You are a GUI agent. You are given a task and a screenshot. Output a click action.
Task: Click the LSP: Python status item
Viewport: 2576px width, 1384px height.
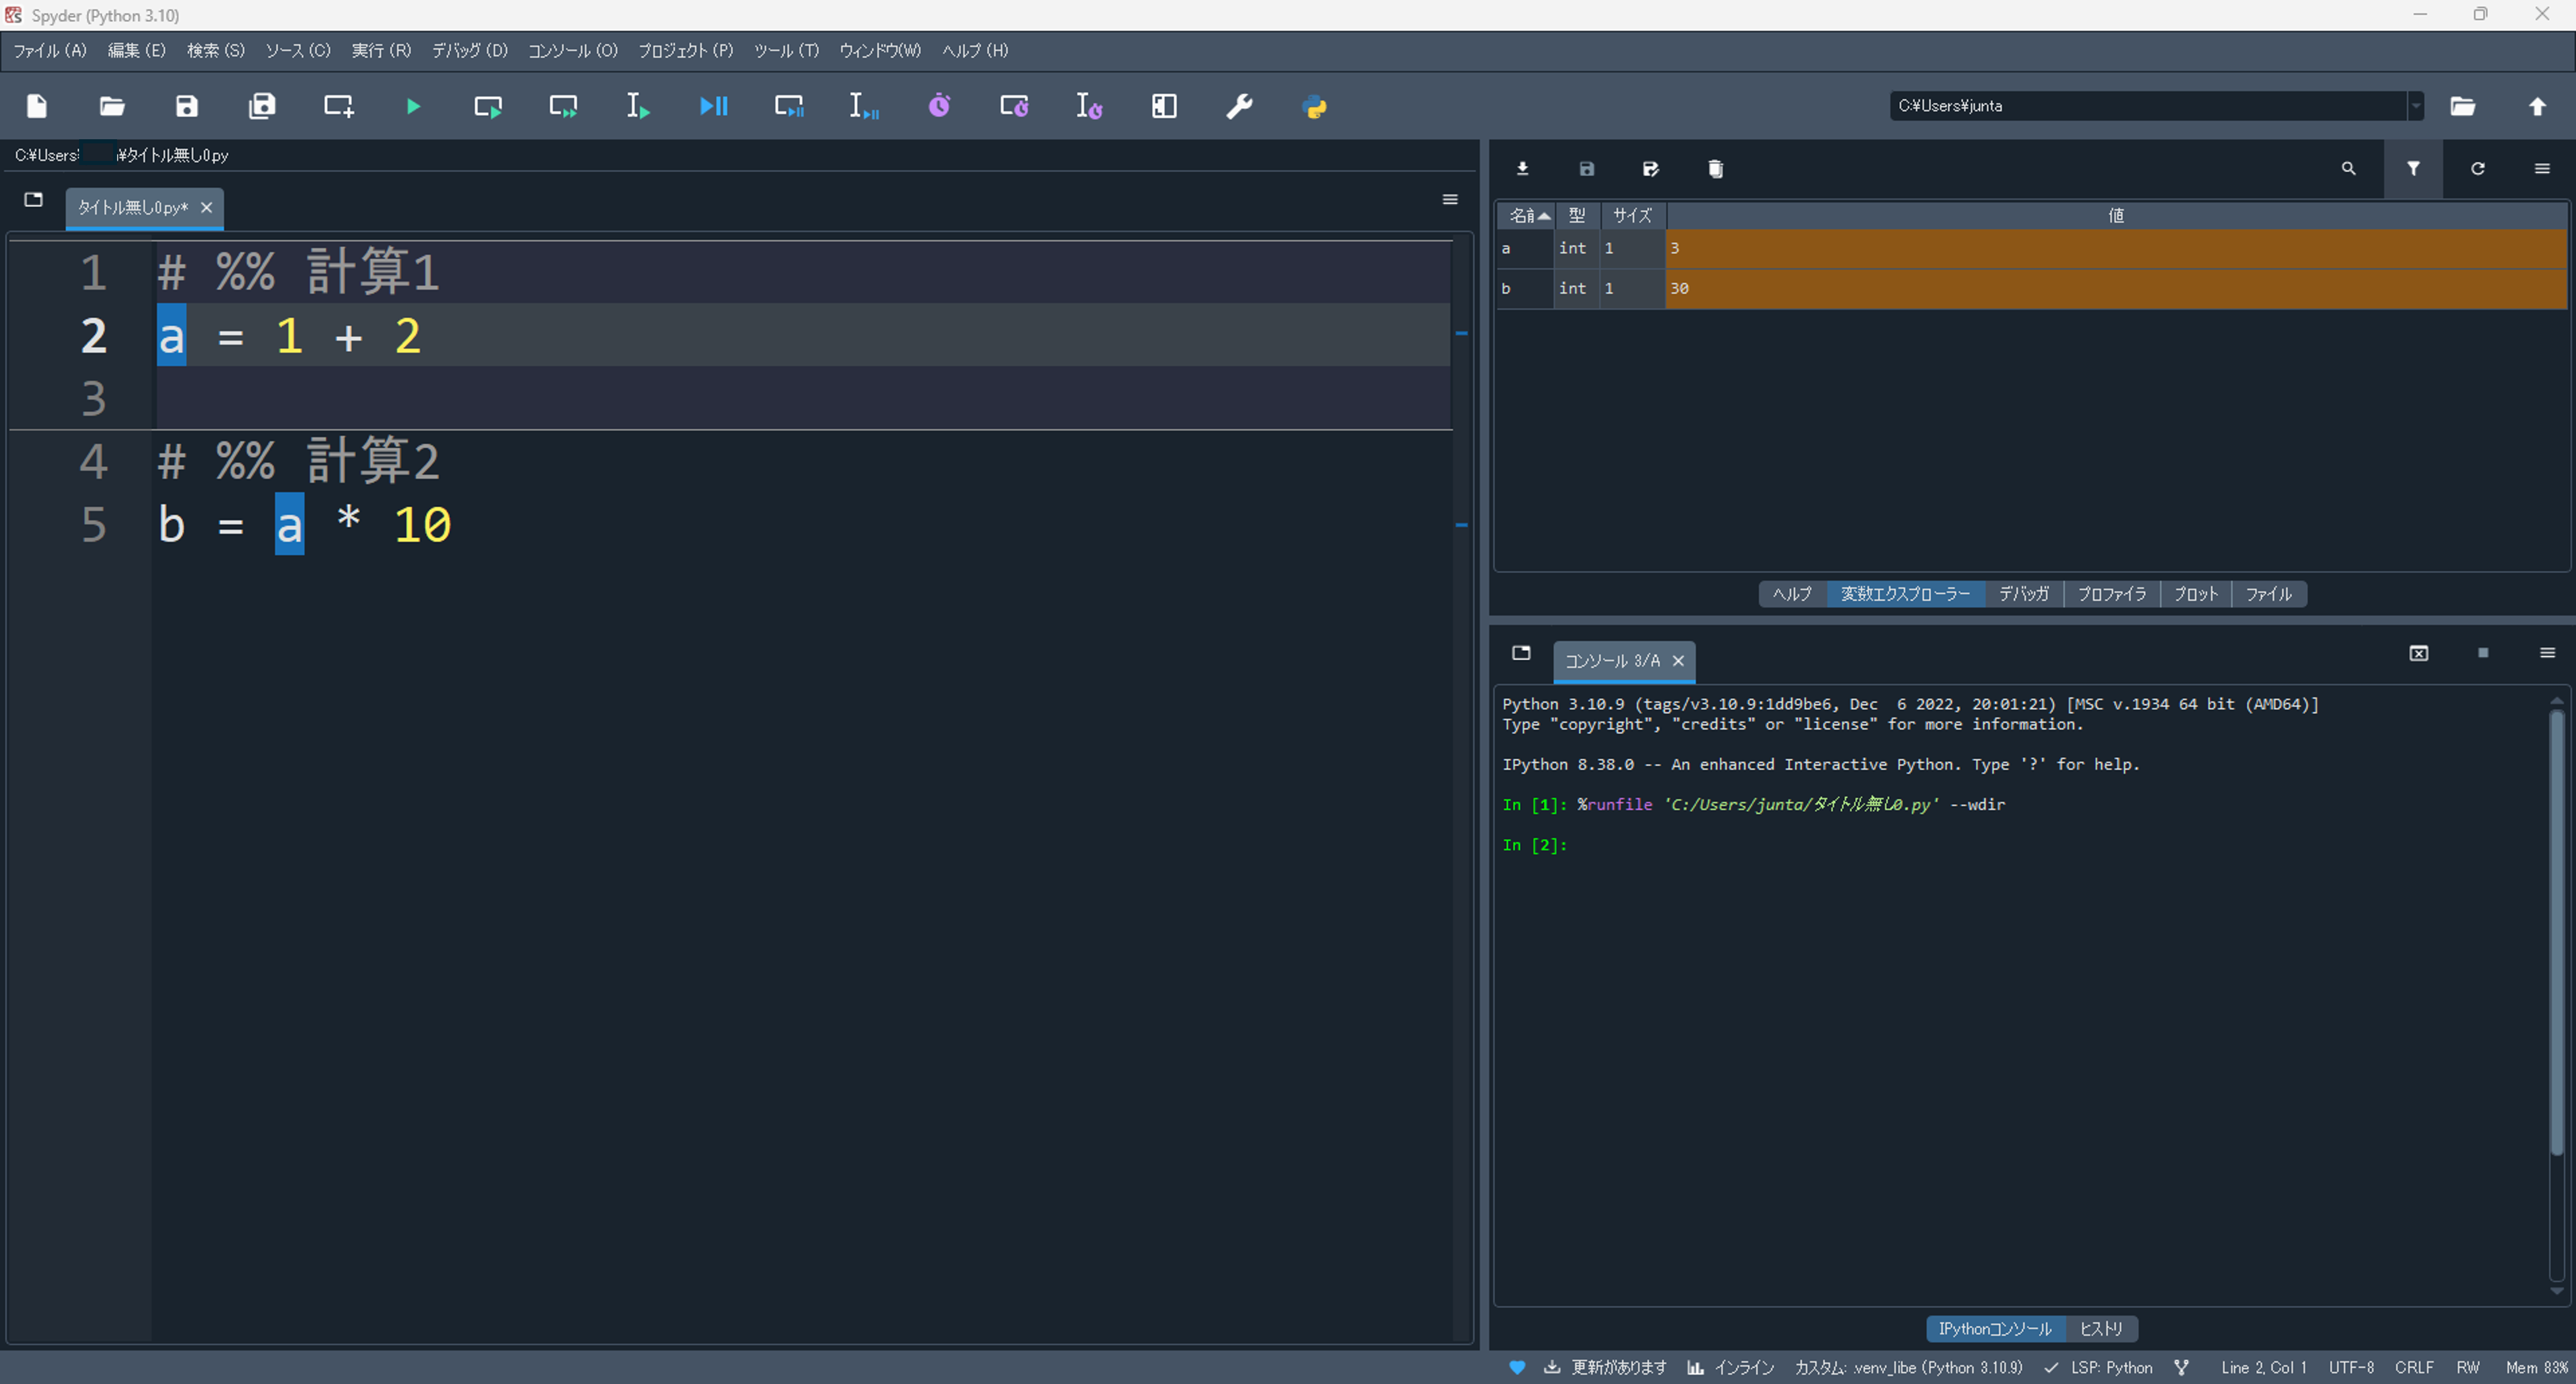click(x=2098, y=1368)
